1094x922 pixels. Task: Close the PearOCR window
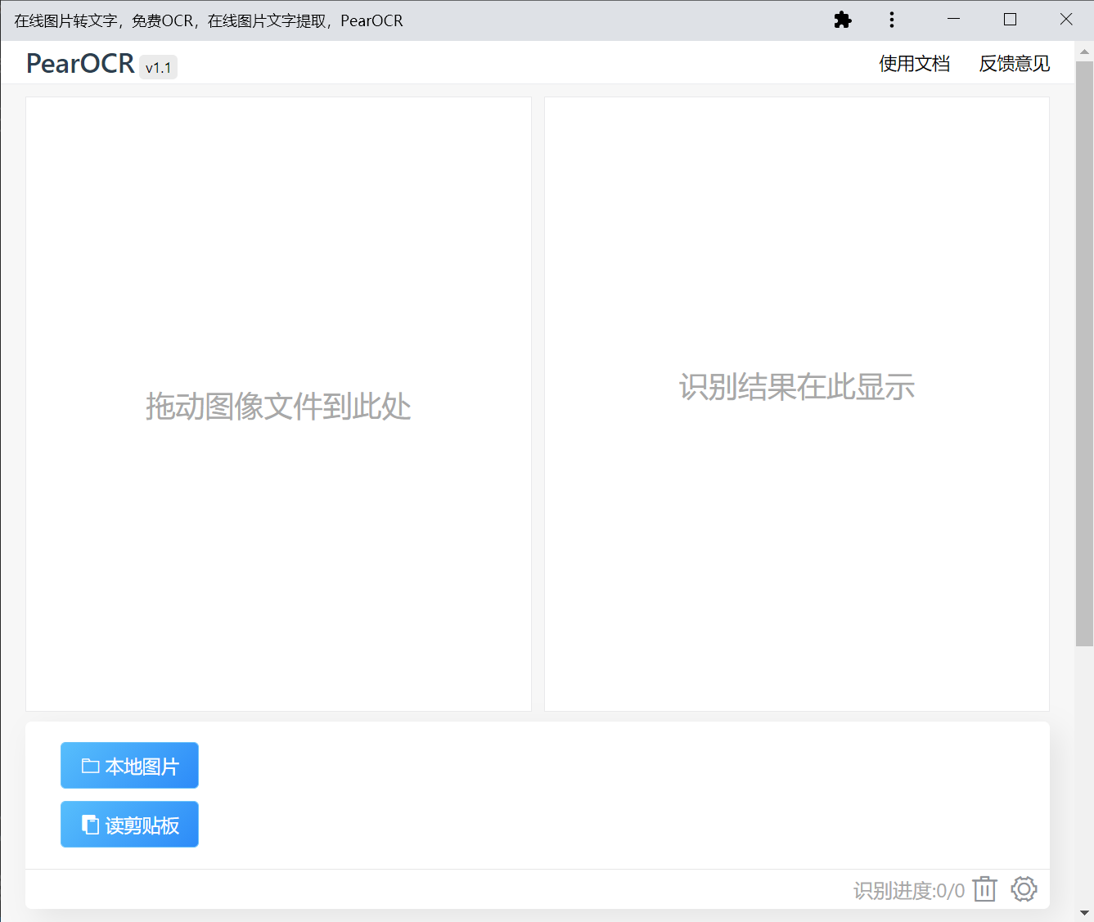point(1065,20)
